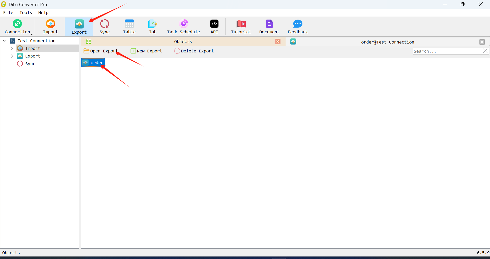
Task: Launch the Tutorial toolbar icon
Action: click(241, 26)
